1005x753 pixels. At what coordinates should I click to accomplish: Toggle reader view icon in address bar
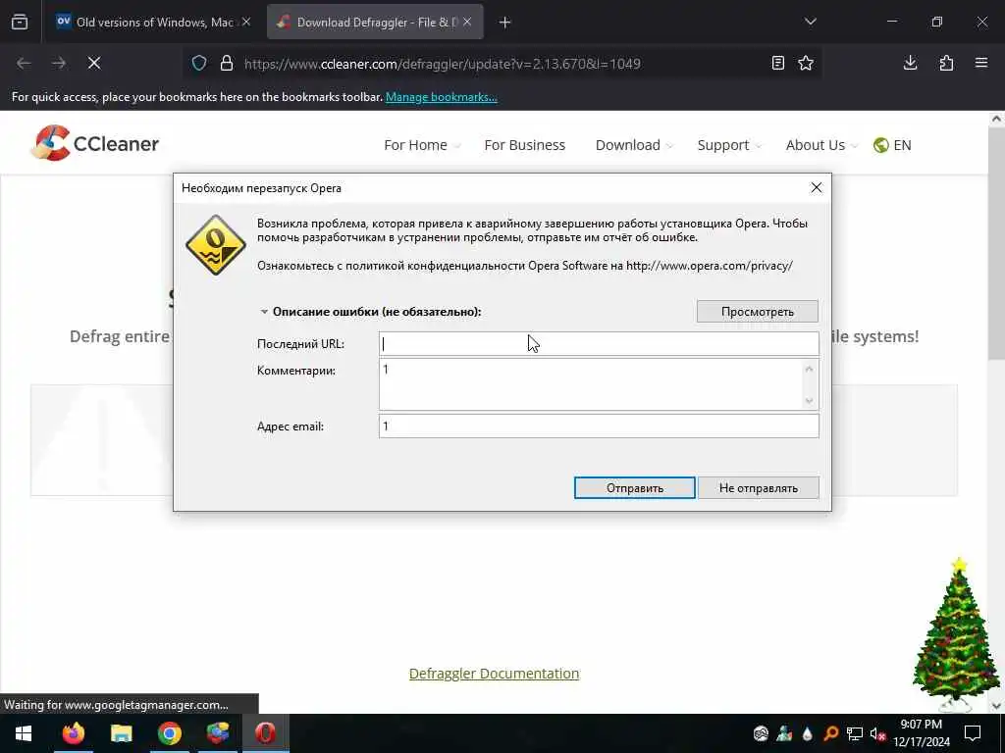(x=777, y=63)
